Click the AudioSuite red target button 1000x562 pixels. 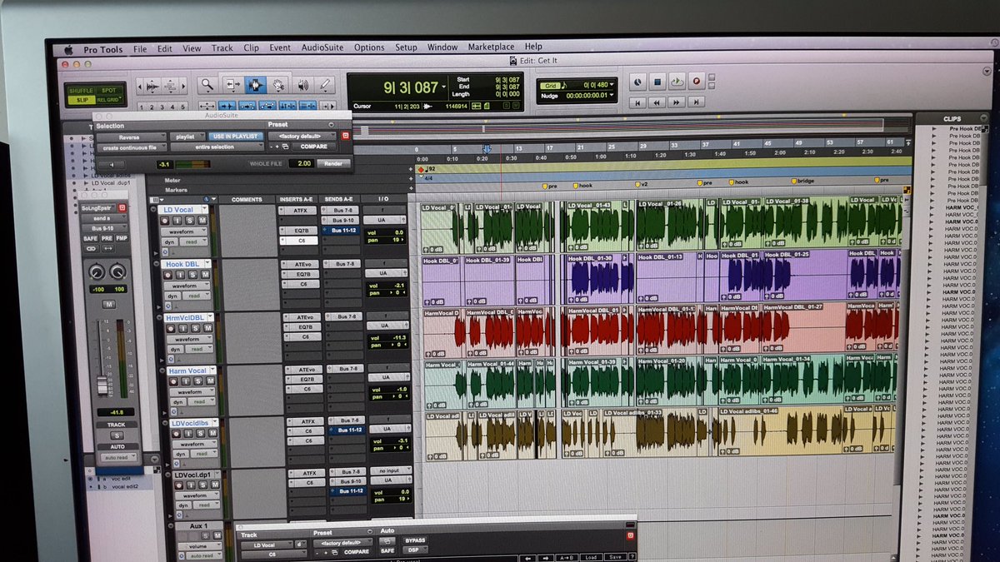(346, 136)
